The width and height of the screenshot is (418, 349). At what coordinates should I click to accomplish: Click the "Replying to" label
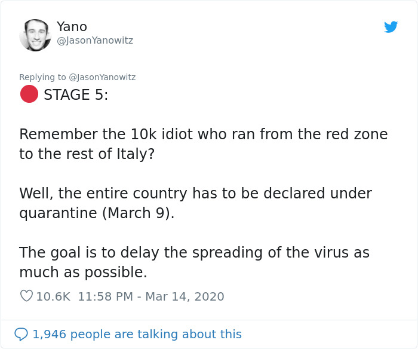[x=42, y=77]
